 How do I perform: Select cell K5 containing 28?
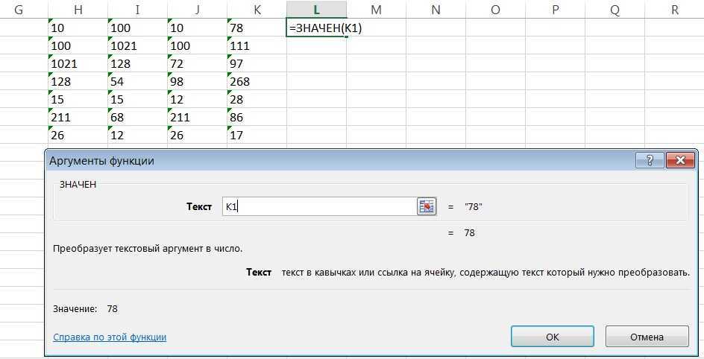click(x=257, y=100)
